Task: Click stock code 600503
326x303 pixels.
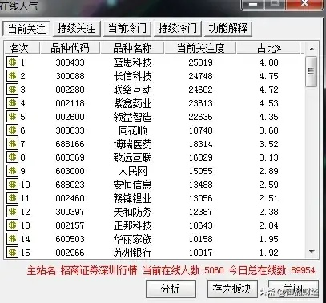Action: pyautogui.click(x=70, y=239)
